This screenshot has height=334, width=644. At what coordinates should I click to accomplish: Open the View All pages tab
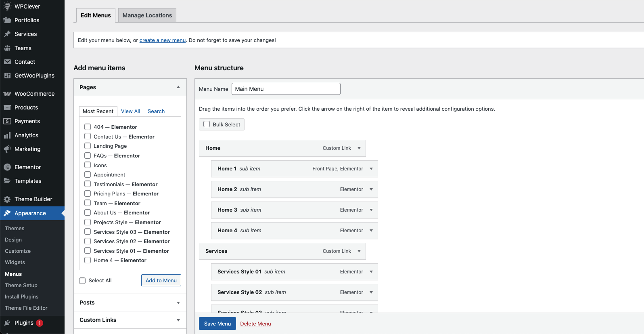130,111
